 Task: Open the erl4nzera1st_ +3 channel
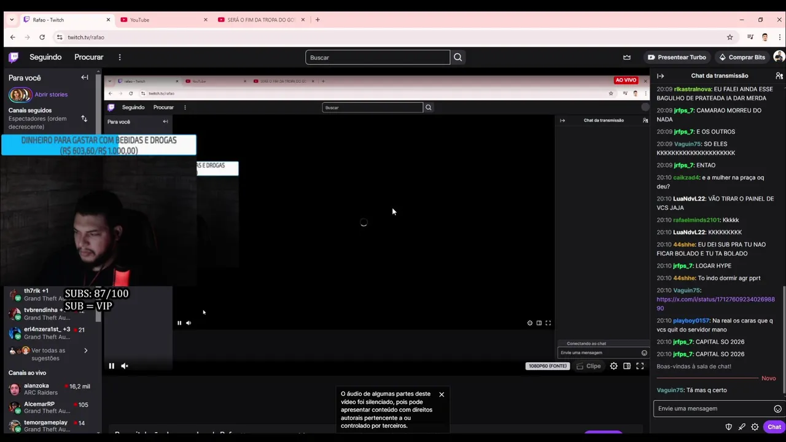[x=49, y=333]
